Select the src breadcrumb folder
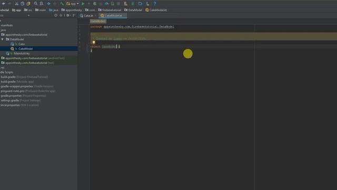 (28, 10)
